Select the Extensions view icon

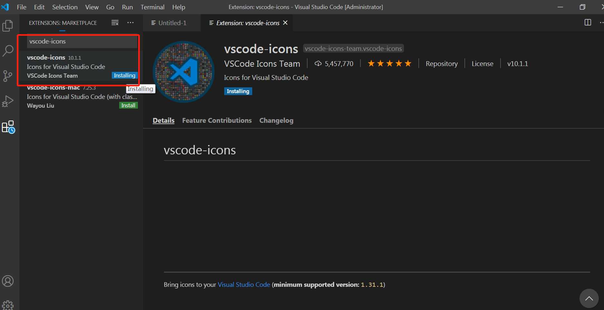click(8, 127)
